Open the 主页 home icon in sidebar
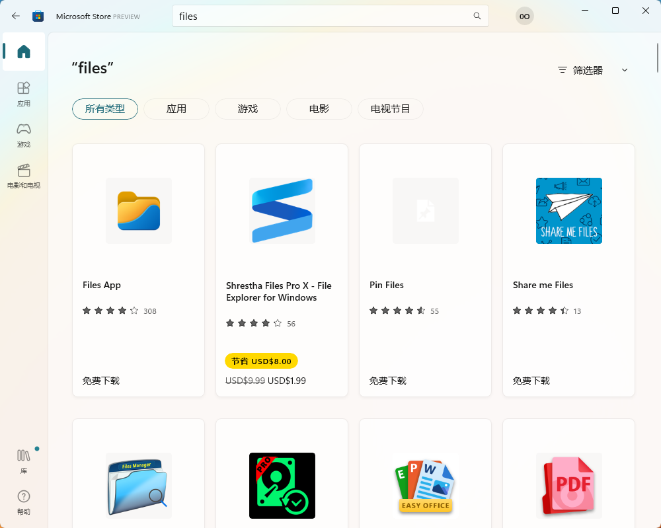 pyautogui.click(x=23, y=52)
